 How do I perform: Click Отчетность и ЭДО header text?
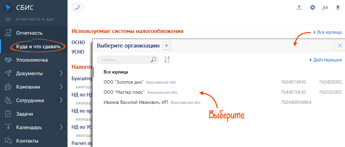[x=35, y=20]
